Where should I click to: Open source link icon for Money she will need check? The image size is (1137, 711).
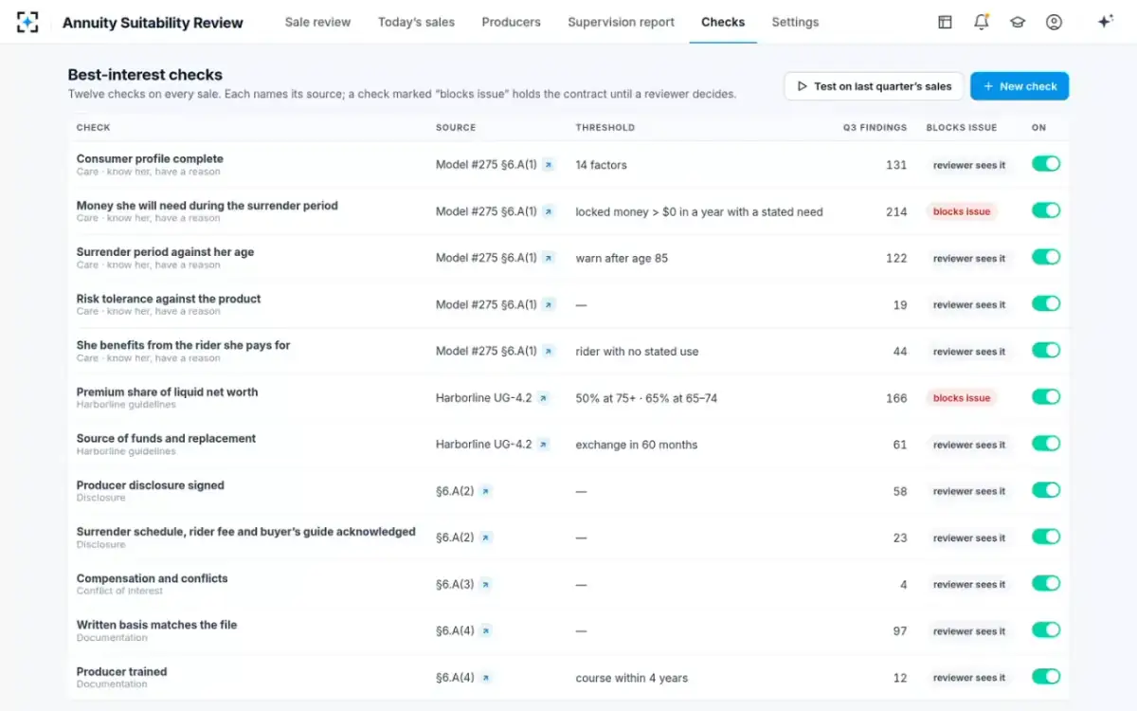[549, 211]
